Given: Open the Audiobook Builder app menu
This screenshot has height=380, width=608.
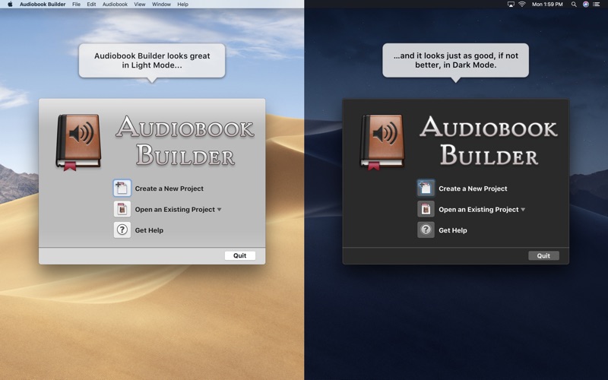Looking at the screenshot, I should (43, 5).
